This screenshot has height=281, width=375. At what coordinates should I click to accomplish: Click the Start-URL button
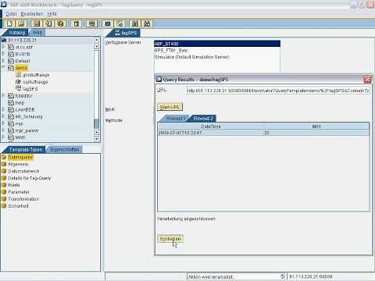tap(170, 107)
